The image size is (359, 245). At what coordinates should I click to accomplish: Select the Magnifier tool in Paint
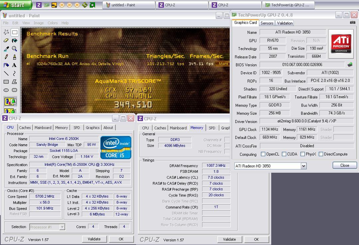click(x=15, y=49)
